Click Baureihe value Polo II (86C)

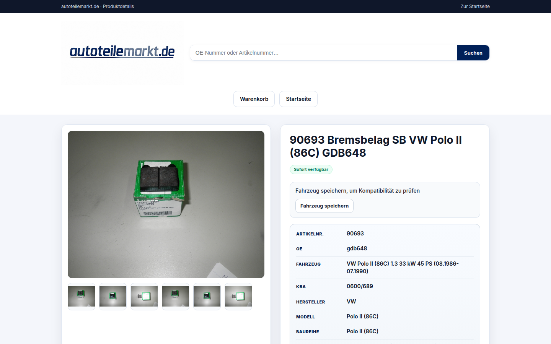coord(362,331)
